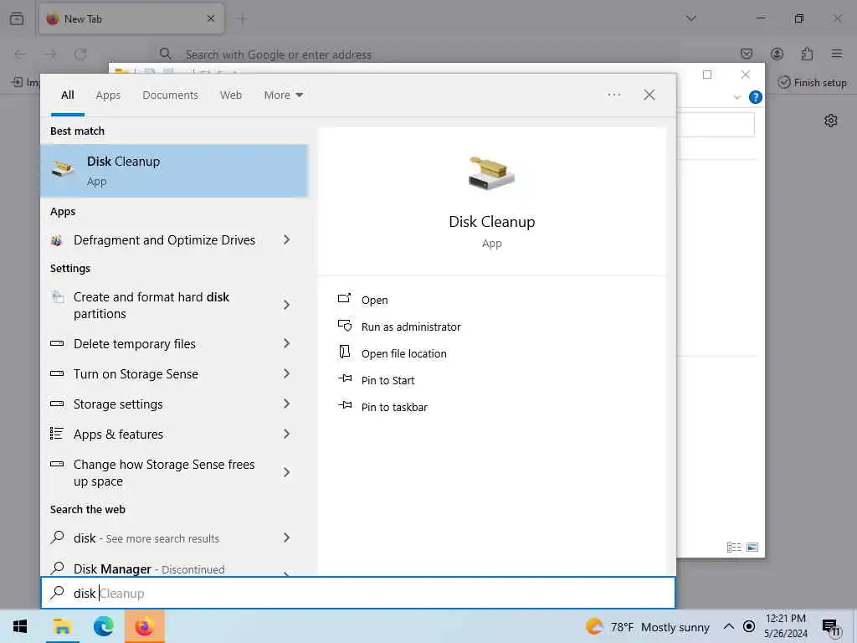857x643 pixels.
Task: Switch to the Apps search tab
Action: pos(108,95)
